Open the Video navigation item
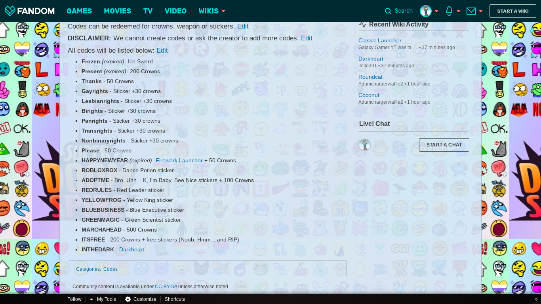This screenshot has width=541, height=304. pyautogui.click(x=175, y=11)
